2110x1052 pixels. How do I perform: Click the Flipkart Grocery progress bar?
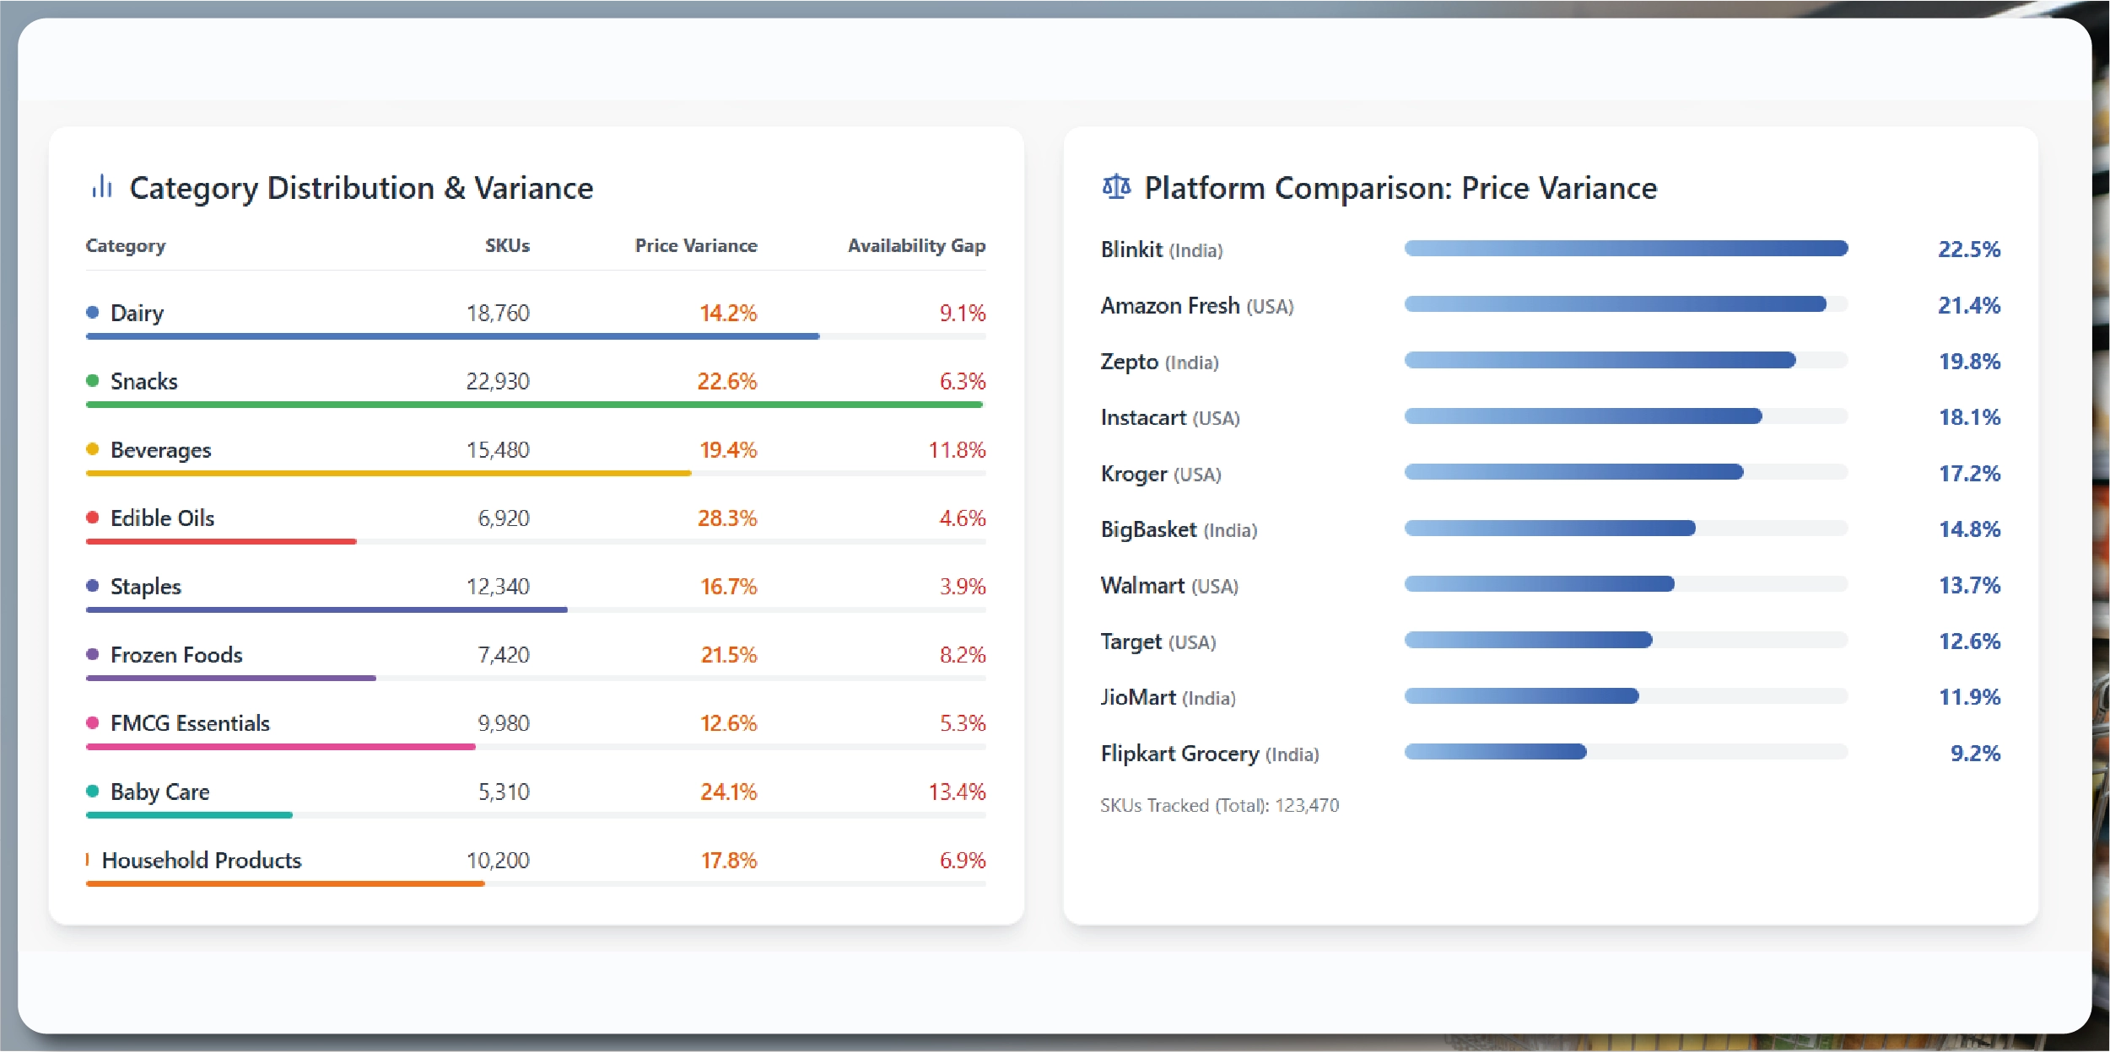click(1496, 752)
